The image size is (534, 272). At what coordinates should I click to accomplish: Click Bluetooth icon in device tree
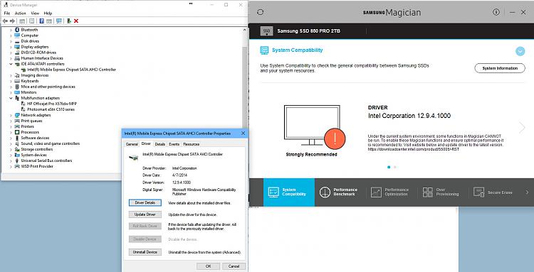tap(17, 30)
